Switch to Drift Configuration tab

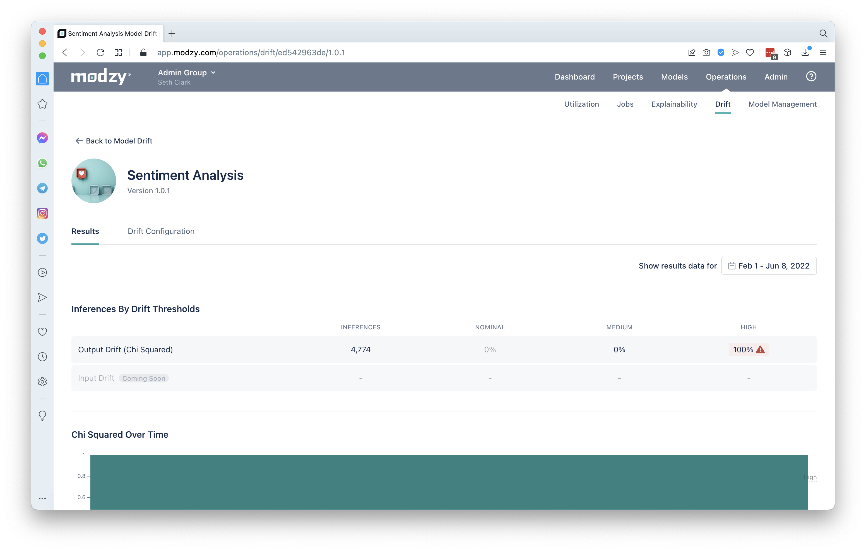point(161,231)
